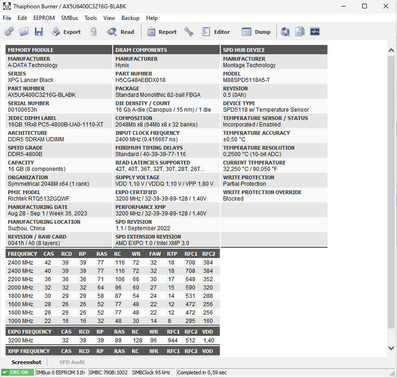Click the magnifier search toolbar icon
The image size is (397, 378).
(285, 32)
